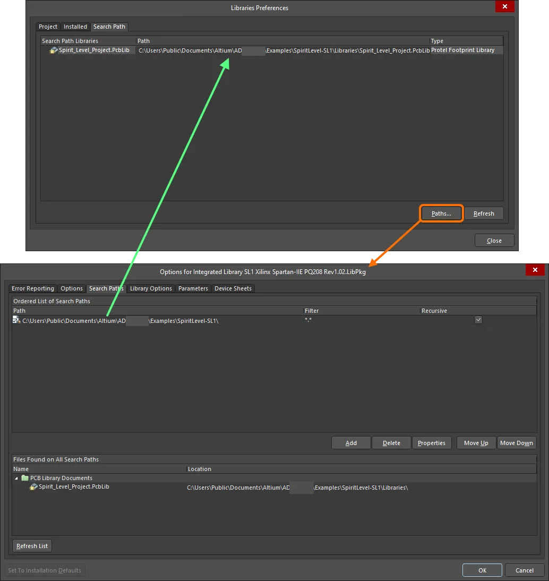Click the footprint icon beside Spirit_Level_Project.PcbLib in Files Found

pos(33,487)
